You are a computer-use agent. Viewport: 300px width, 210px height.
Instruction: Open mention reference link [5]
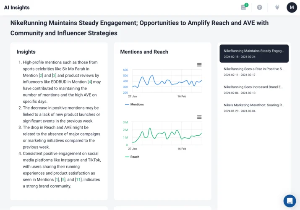click(x=63, y=179)
